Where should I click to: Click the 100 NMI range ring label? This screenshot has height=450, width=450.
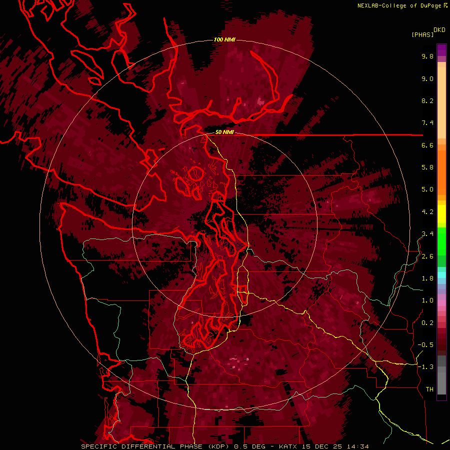[224, 39]
